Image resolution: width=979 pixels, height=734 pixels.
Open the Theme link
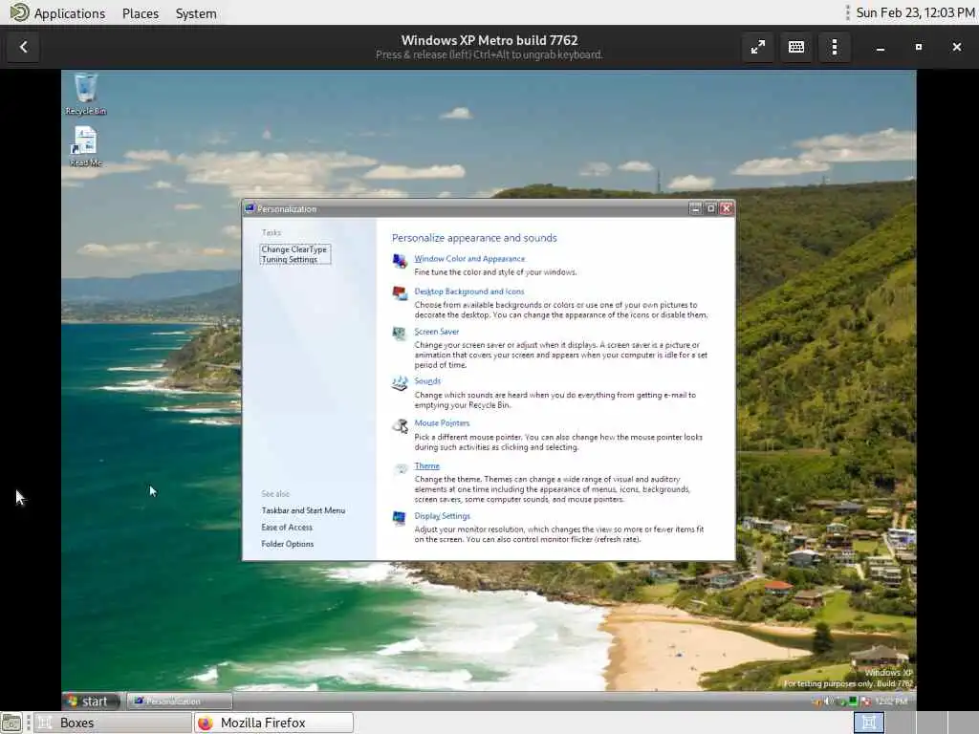tap(426, 465)
